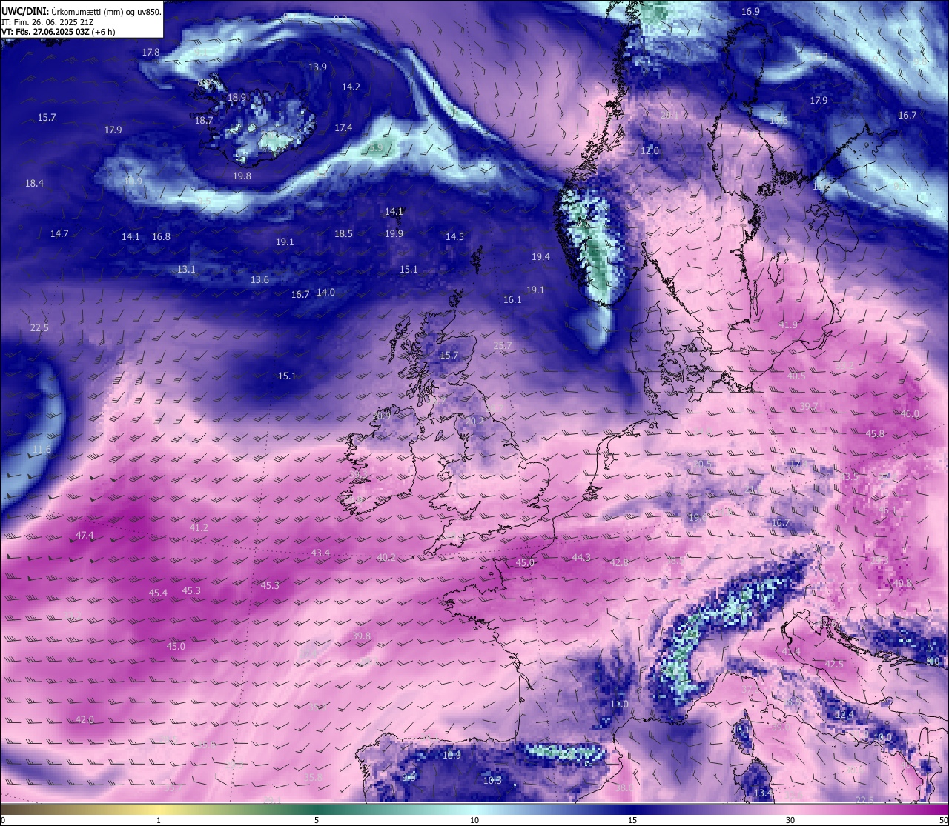Click the 11.6 value at the left edge

coord(42,450)
